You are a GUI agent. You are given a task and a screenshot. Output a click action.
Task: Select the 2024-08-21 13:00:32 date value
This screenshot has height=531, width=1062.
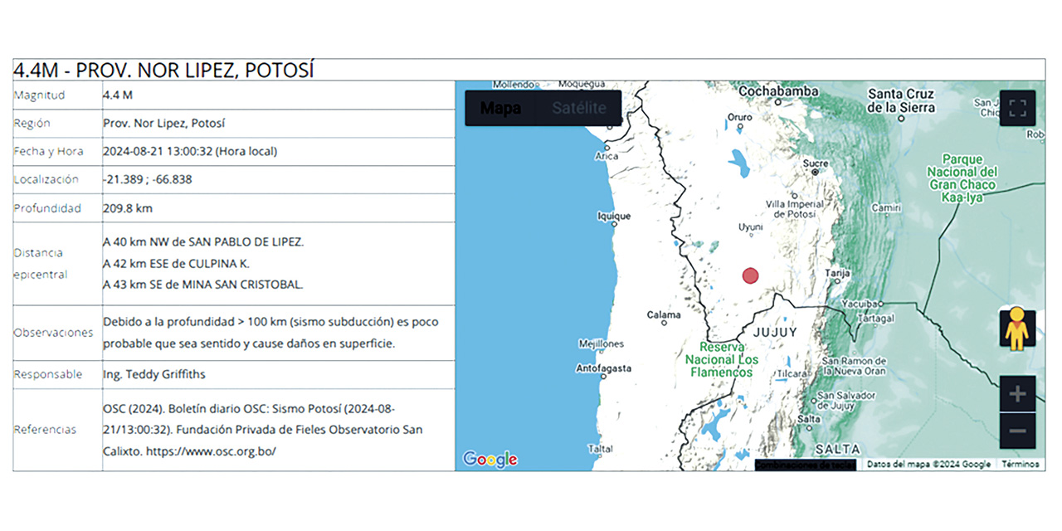[x=190, y=151]
